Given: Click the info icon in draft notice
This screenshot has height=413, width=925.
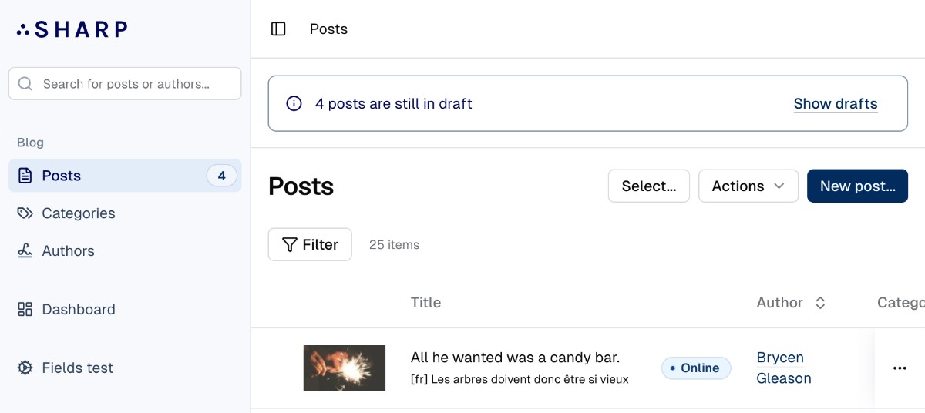Looking at the screenshot, I should (294, 103).
